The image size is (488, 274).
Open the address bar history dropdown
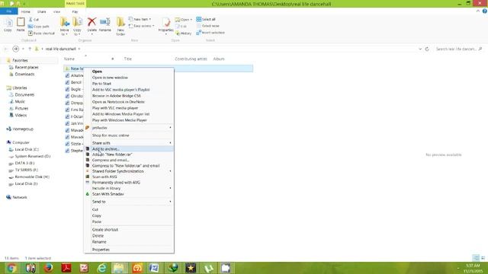click(x=420, y=49)
